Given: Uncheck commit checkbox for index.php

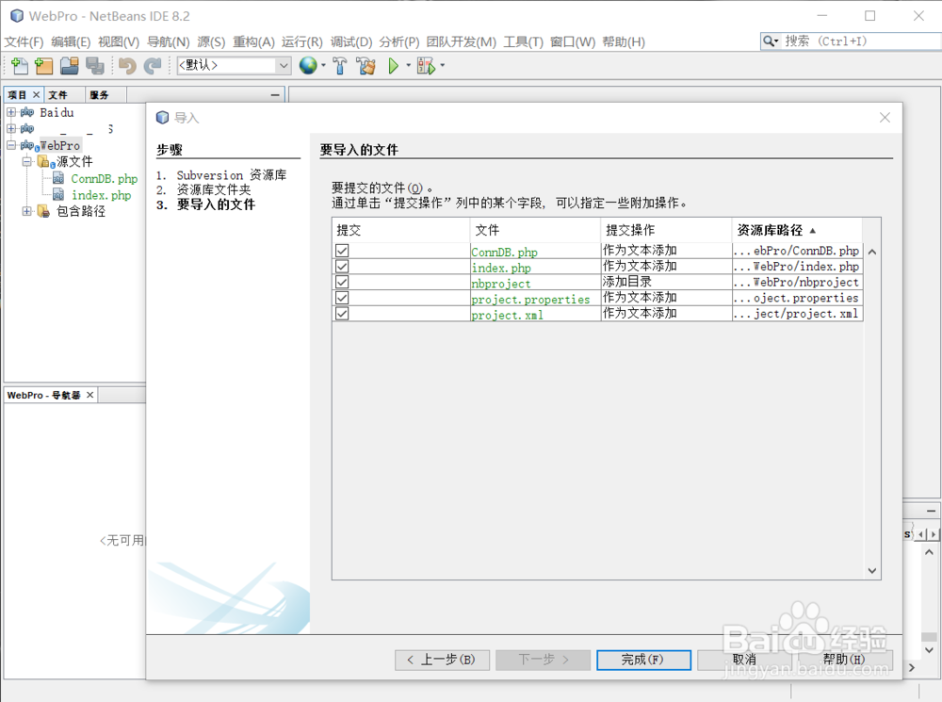Looking at the screenshot, I should click(x=342, y=267).
